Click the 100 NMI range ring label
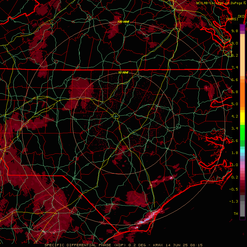Image resolution: width=247 pixels, height=247 pixels. click(123, 22)
